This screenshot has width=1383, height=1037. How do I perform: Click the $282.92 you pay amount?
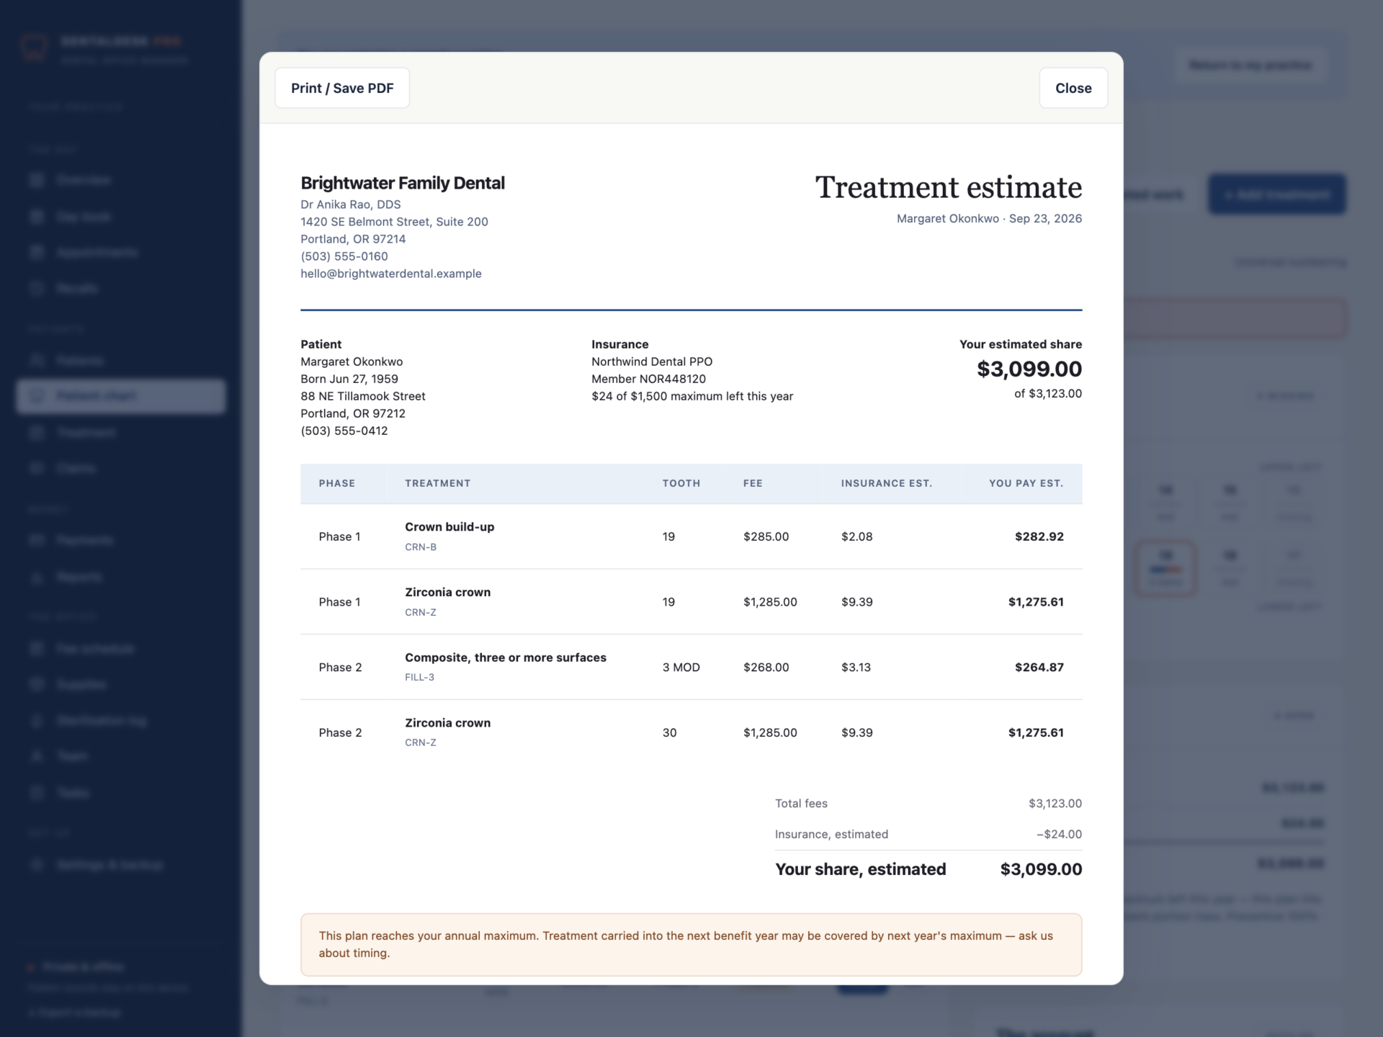pos(1039,537)
